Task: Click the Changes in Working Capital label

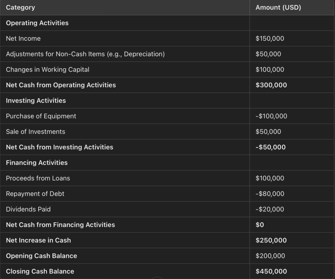Action: [47, 70]
